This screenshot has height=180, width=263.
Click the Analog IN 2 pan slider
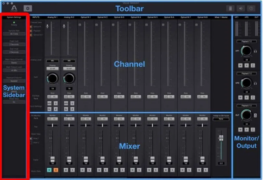[69, 125]
